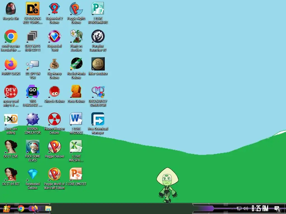Select the Dev C++ desktop shortcut
This screenshot has width=286, height=214.
pyautogui.click(x=11, y=91)
